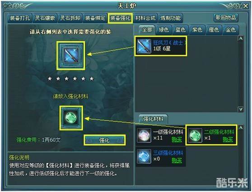The width and height of the screenshot is (252, 192).
Task: Click the sword in the enhancement slot
Action: click(x=71, y=55)
